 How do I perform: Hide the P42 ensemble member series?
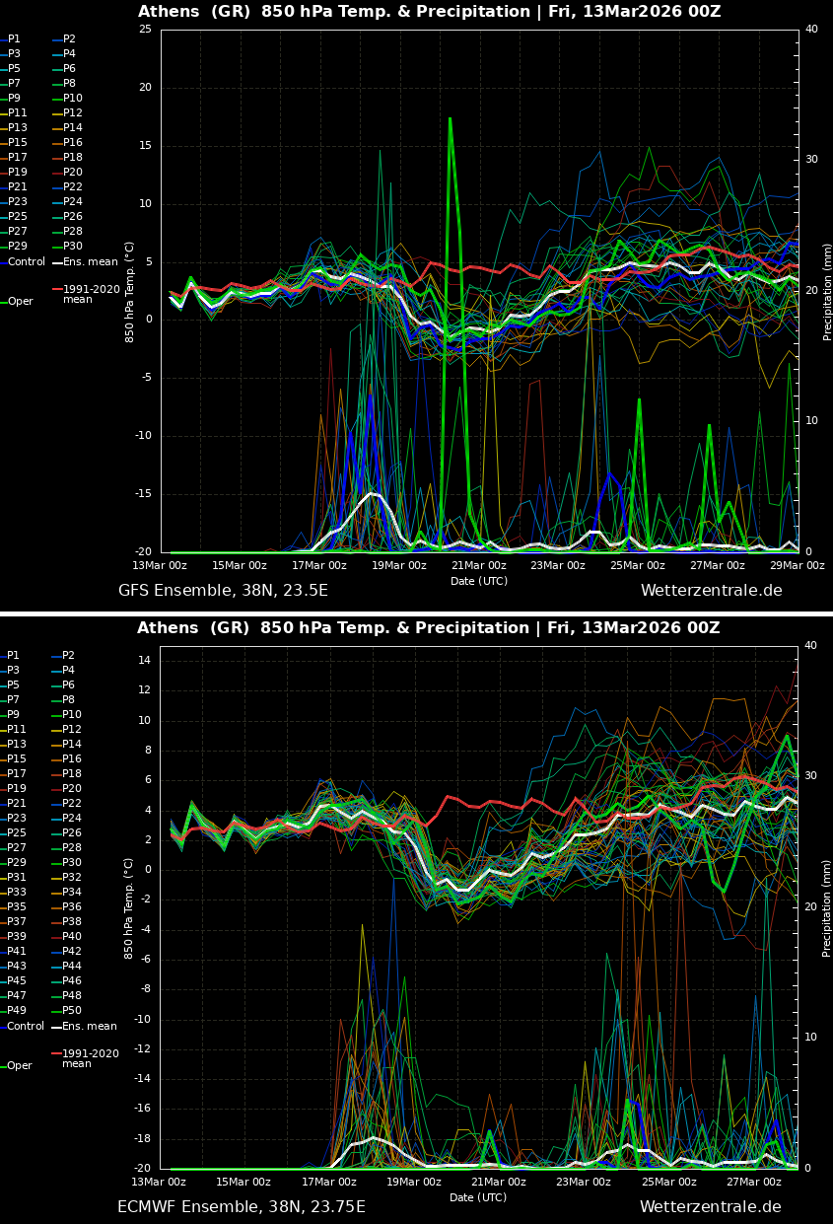click(x=72, y=952)
